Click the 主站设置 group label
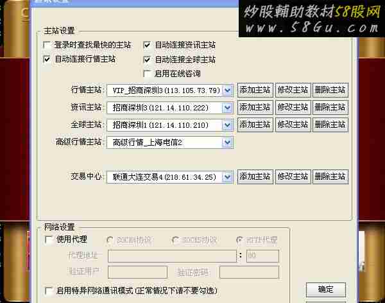 click(x=59, y=31)
